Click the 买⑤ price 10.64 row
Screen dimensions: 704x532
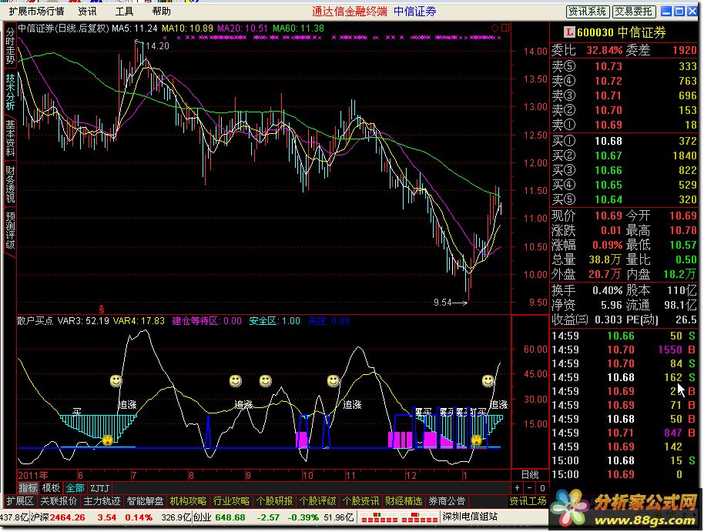[624, 199]
